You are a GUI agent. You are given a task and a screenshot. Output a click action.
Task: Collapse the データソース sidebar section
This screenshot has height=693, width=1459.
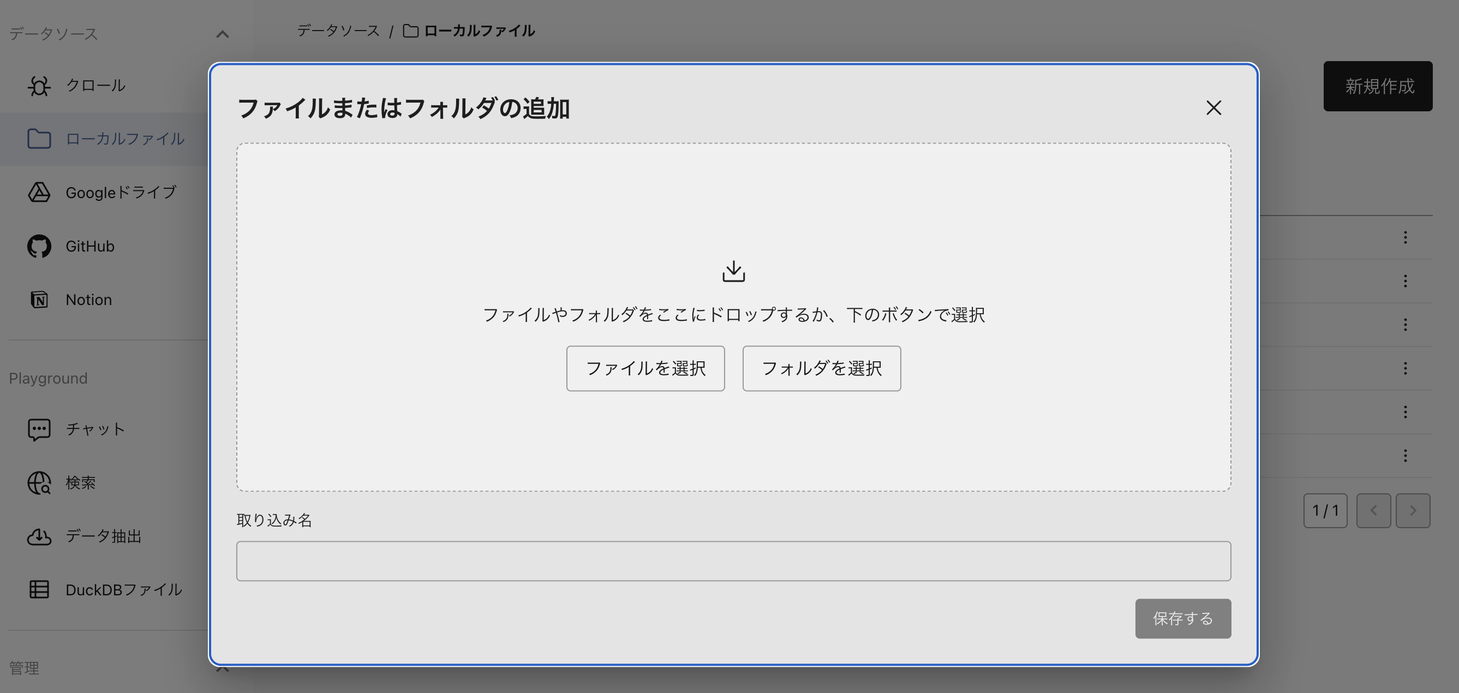pyautogui.click(x=223, y=34)
